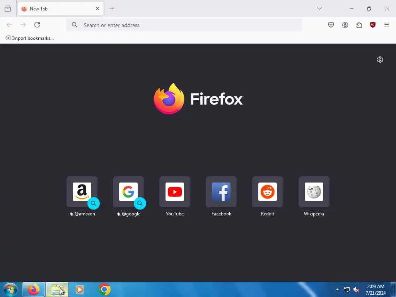
Task: Open the Reddit shortcut tile
Action: point(268,192)
